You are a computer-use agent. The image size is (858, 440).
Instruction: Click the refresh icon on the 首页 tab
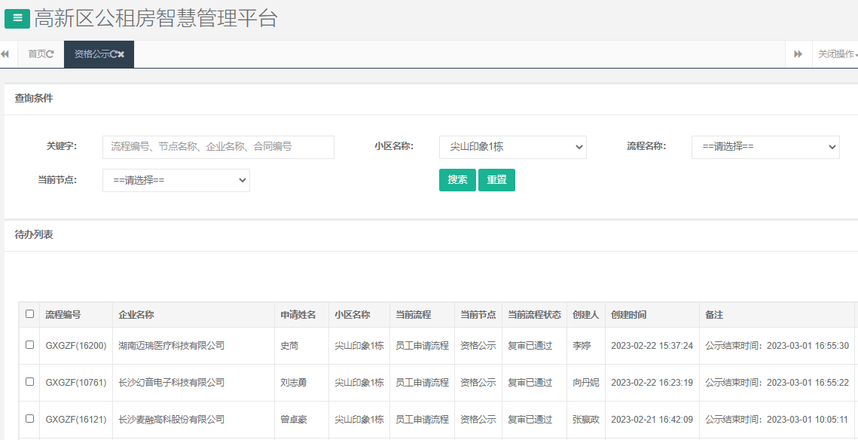coord(50,53)
